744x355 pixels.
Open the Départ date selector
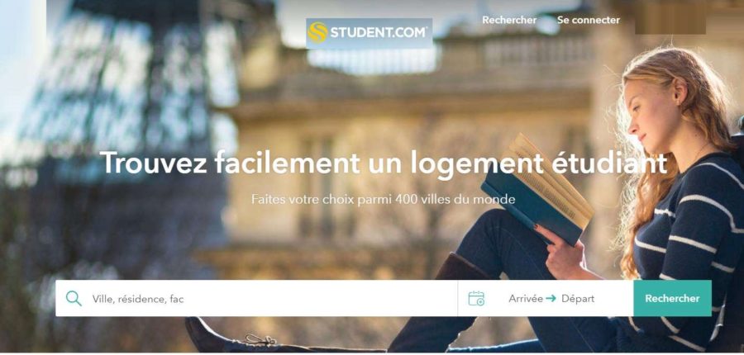(578, 299)
